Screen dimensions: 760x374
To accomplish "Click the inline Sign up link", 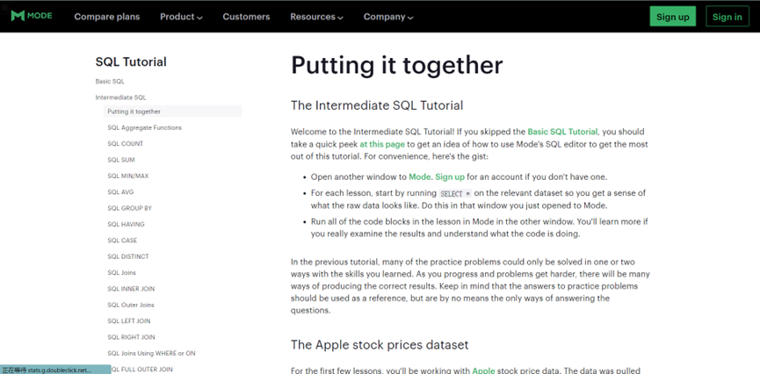I will pos(450,176).
